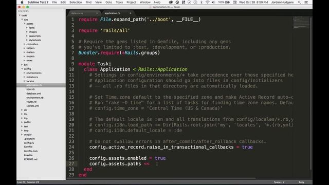Click the volume speaker icon

point(213,2)
